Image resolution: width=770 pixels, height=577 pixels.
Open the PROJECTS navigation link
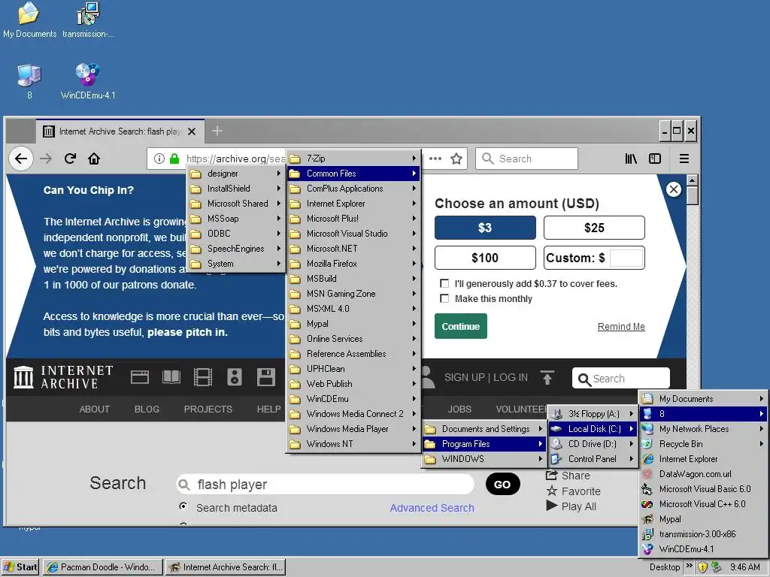tap(208, 409)
